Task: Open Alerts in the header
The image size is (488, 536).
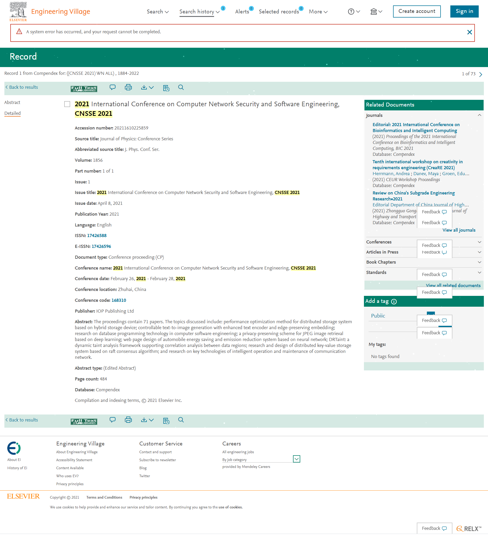Action: 242,12
